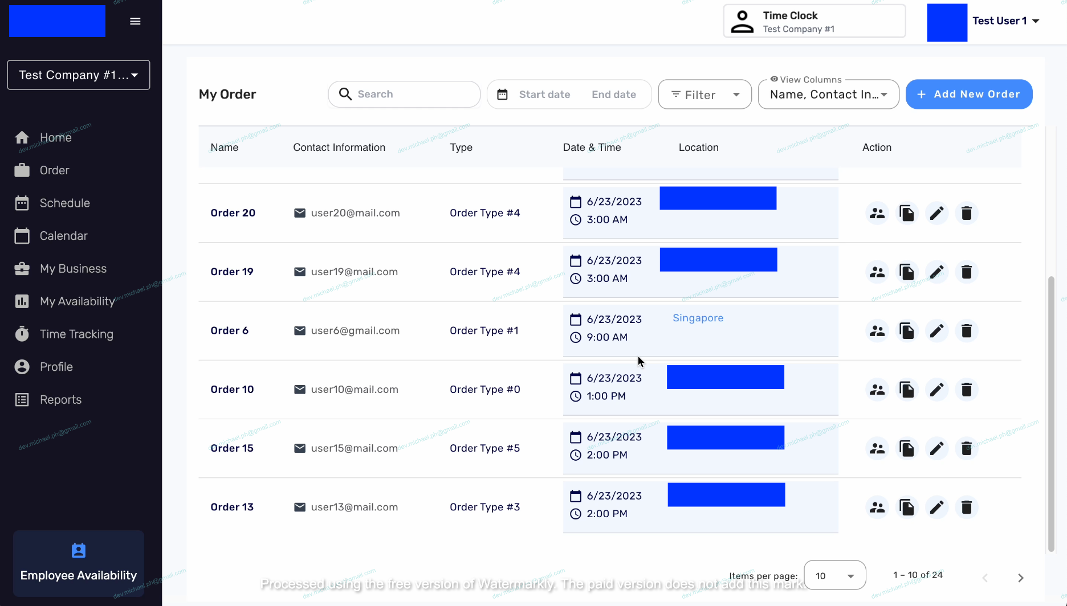Click the assign people icon for Order 10
Image resolution: width=1067 pixels, height=606 pixels.
[x=877, y=390]
